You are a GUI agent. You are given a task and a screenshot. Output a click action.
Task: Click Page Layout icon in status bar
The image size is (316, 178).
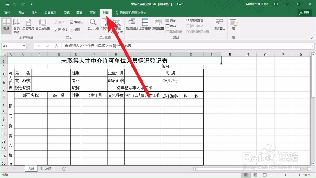(255, 175)
